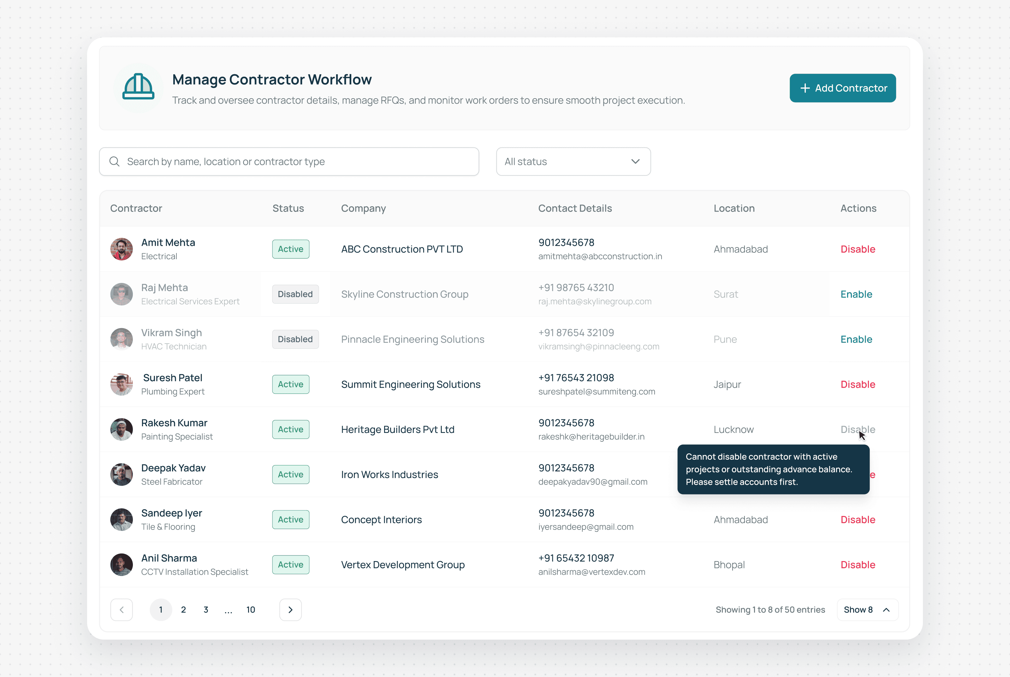This screenshot has height=677, width=1010.
Task: Select page 3 in pagination
Action: (206, 610)
